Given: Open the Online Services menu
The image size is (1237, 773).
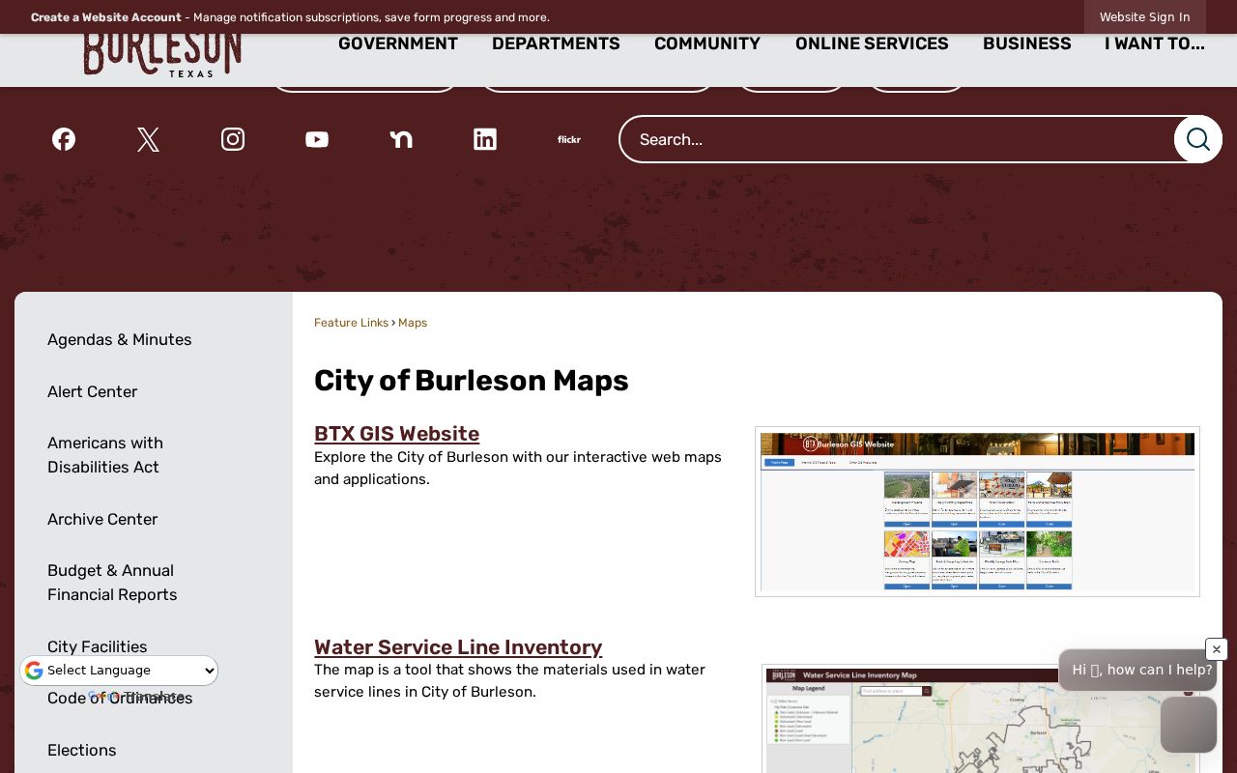Looking at the screenshot, I should point(872,44).
